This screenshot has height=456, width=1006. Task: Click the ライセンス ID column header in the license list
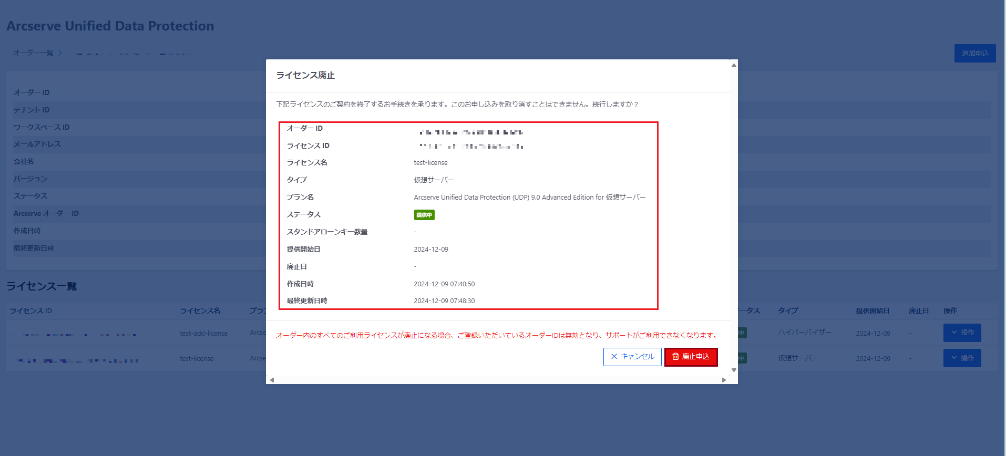31,311
